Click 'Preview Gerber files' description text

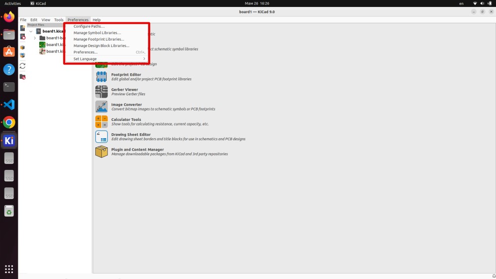[128, 94]
